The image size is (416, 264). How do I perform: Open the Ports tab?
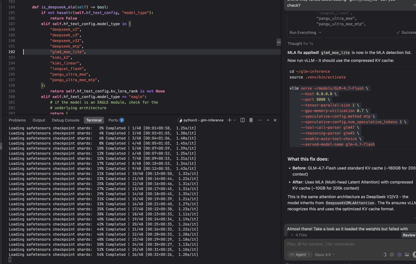coord(113,120)
